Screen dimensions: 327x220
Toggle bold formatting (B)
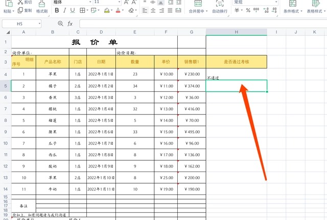pos(57,10)
